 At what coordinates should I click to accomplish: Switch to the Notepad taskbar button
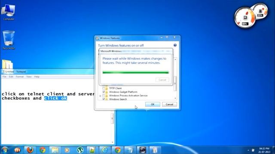click(x=130, y=150)
